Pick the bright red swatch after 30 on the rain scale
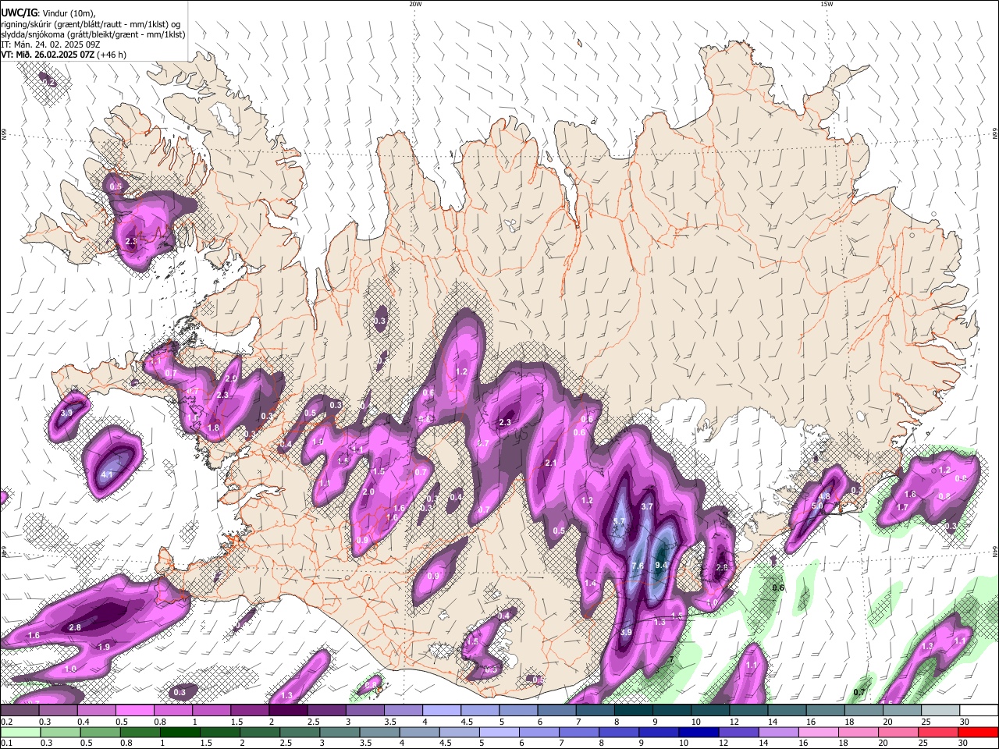This screenshot has height=749, width=999. (x=978, y=732)
